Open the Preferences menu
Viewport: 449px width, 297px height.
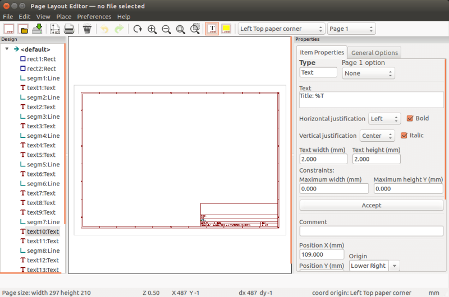[94, 17]
